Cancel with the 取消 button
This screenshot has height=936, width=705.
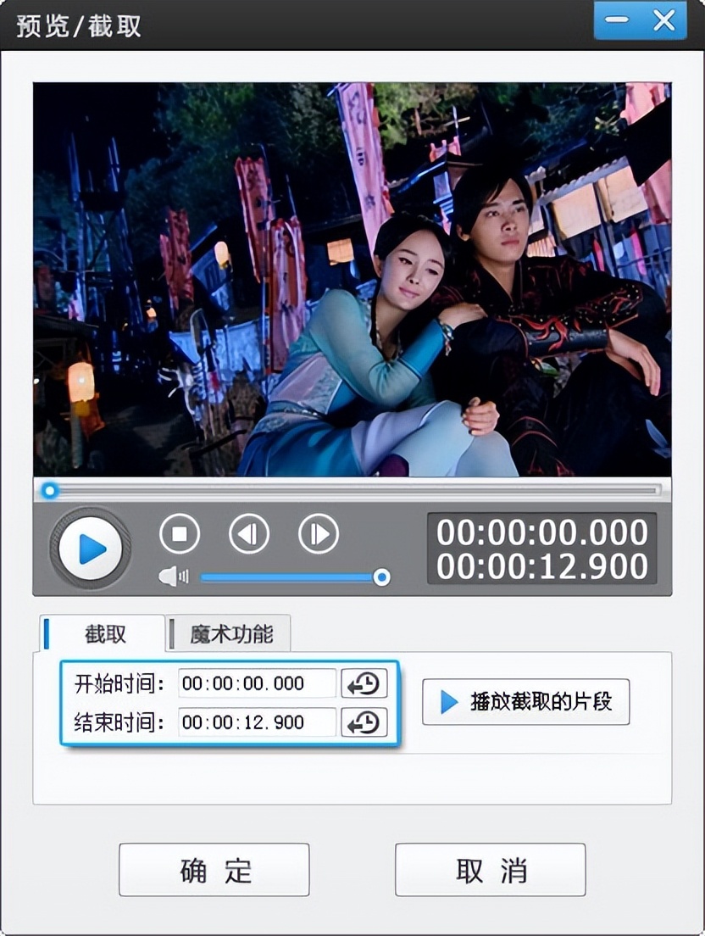491,870
